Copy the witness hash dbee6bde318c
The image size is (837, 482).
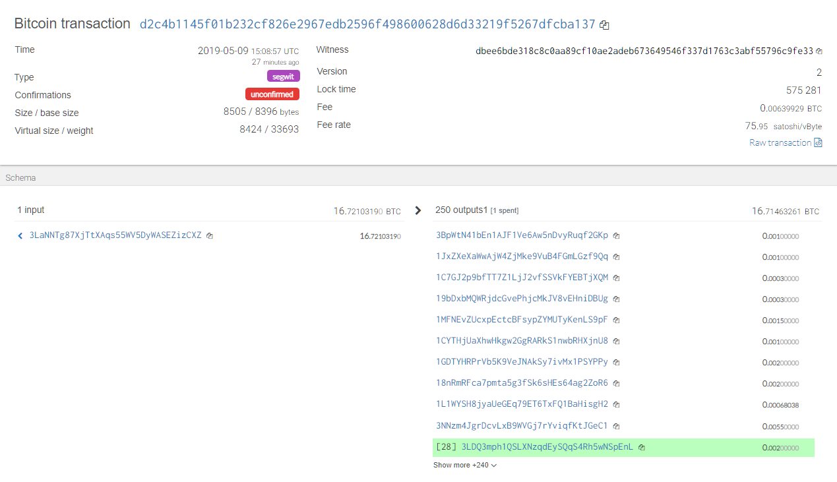[819, 51]
